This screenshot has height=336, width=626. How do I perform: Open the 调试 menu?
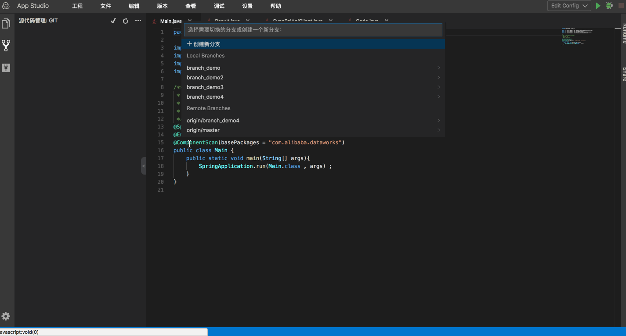[219, 6]
